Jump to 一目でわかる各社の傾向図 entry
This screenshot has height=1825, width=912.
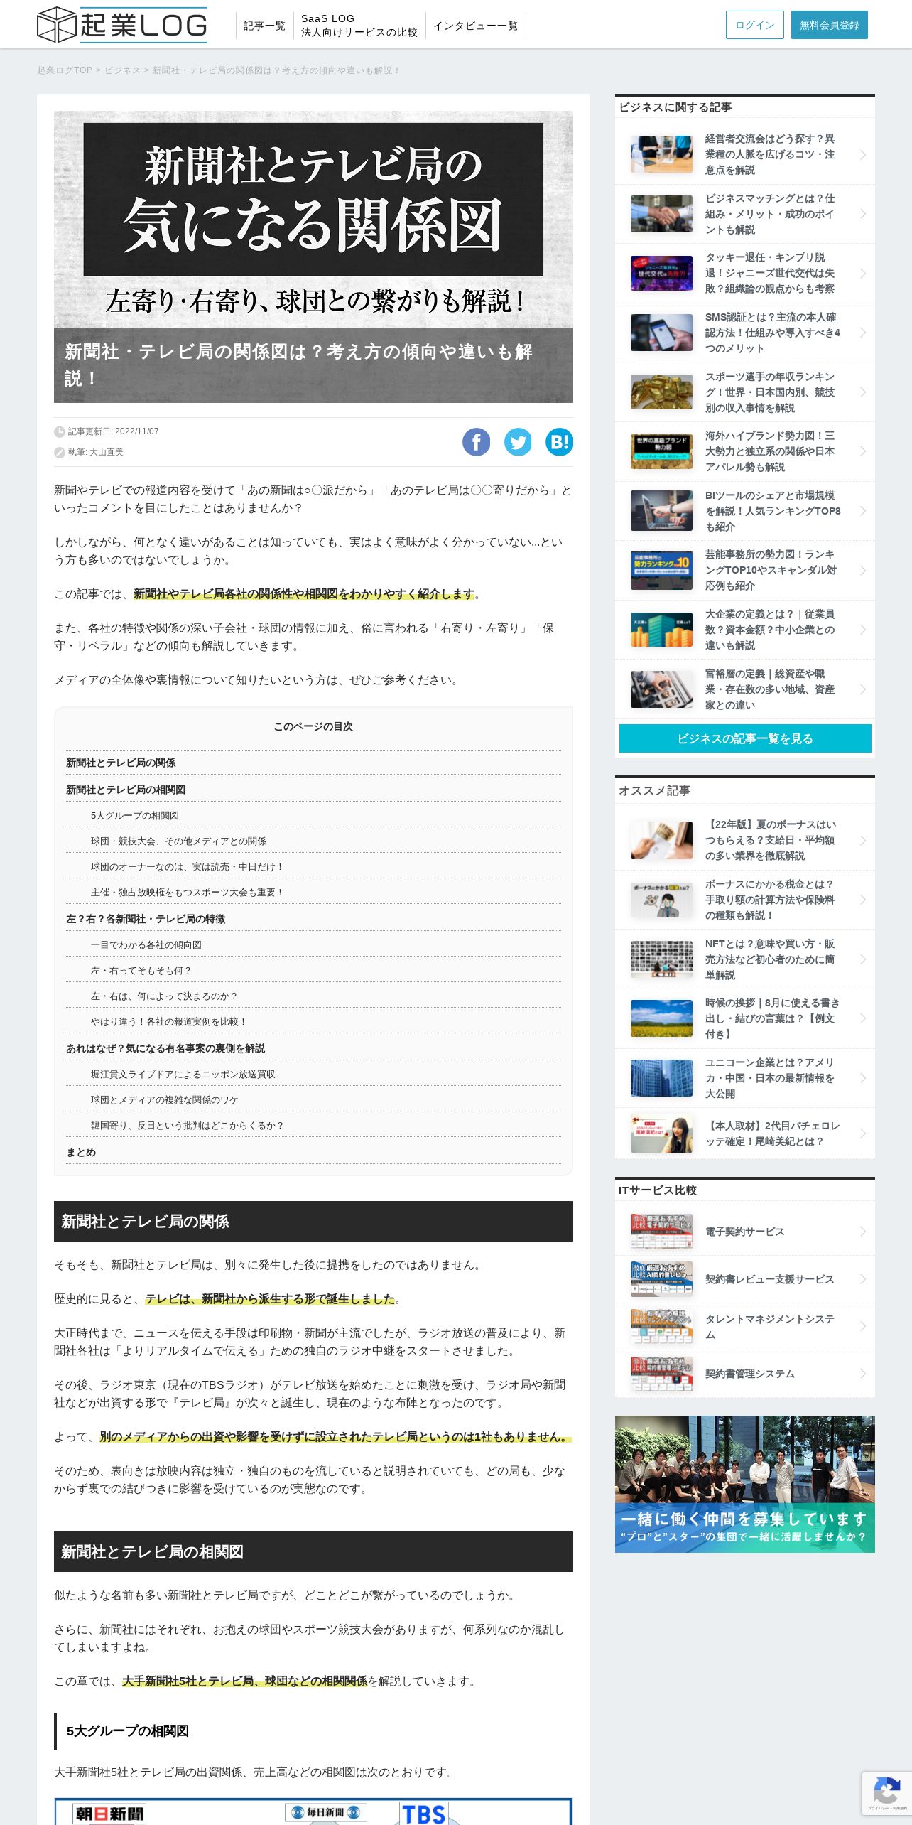tap(146, 944)
